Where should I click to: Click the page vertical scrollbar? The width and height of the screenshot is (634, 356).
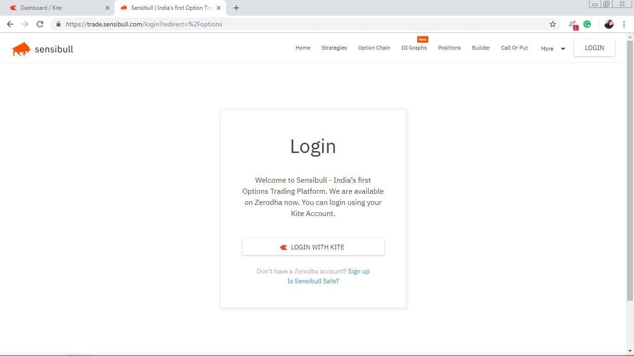tap(630, 171)
